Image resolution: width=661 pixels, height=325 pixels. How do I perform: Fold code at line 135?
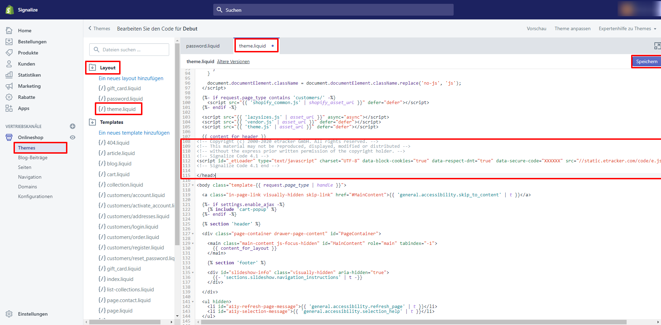(x=193, y=273)
